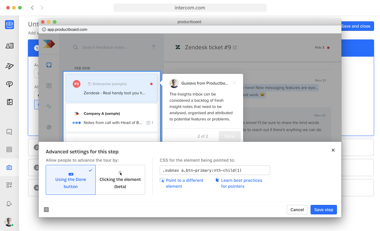The image size is (380, 231).
Task: Click the CSS selector input field
Action: pyautogui.click(x=215, y=170)
